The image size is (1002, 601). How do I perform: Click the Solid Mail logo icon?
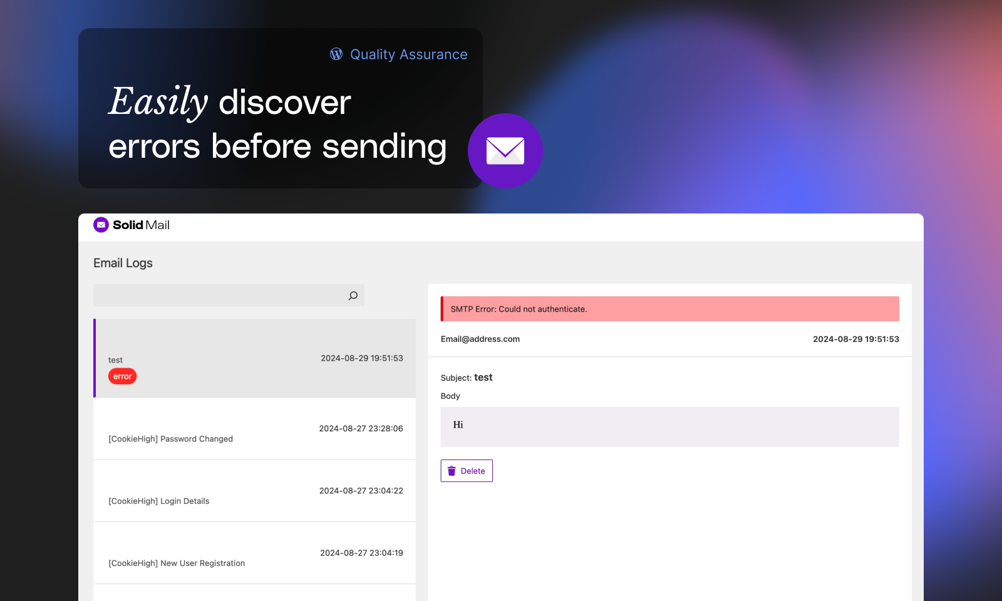point(101,225)
